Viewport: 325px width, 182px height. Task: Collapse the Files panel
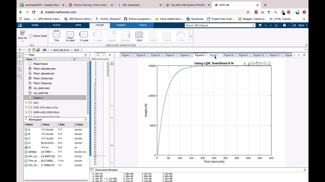[26, 55]
